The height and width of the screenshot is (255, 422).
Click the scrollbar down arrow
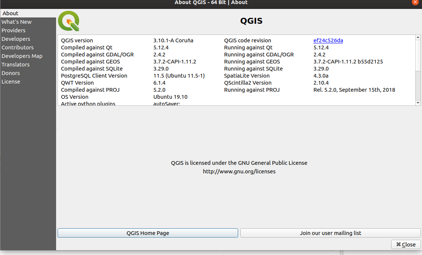pyautogui.click(x=418, y=102)
